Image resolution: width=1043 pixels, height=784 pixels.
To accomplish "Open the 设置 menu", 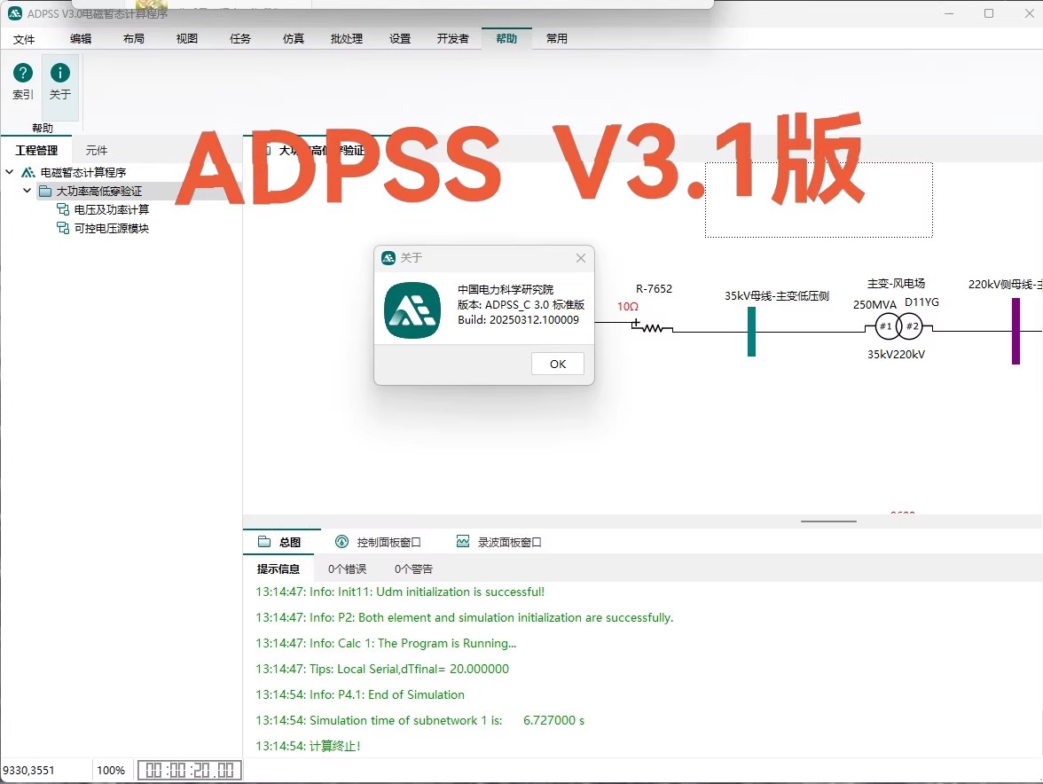I will coord(400,38).
